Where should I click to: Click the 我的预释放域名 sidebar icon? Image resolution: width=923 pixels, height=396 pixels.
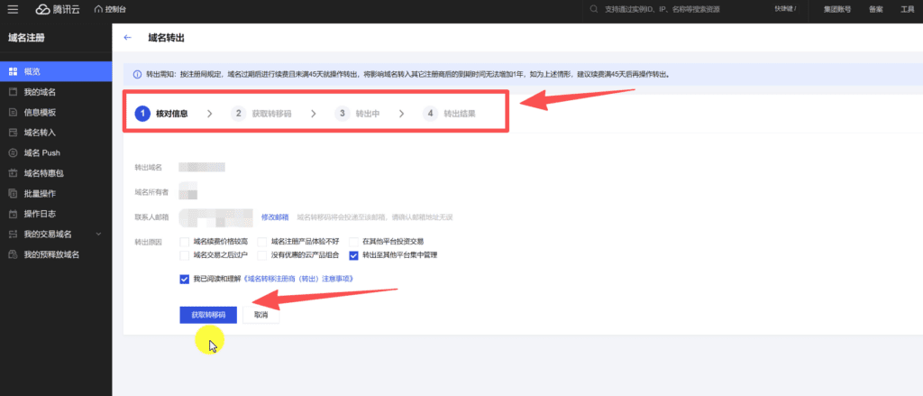13,254
